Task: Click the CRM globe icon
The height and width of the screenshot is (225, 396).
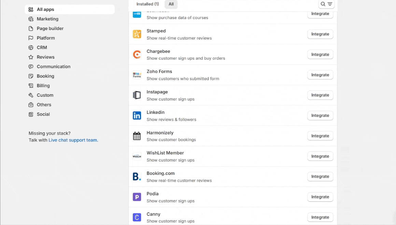Action: point(31,47)
